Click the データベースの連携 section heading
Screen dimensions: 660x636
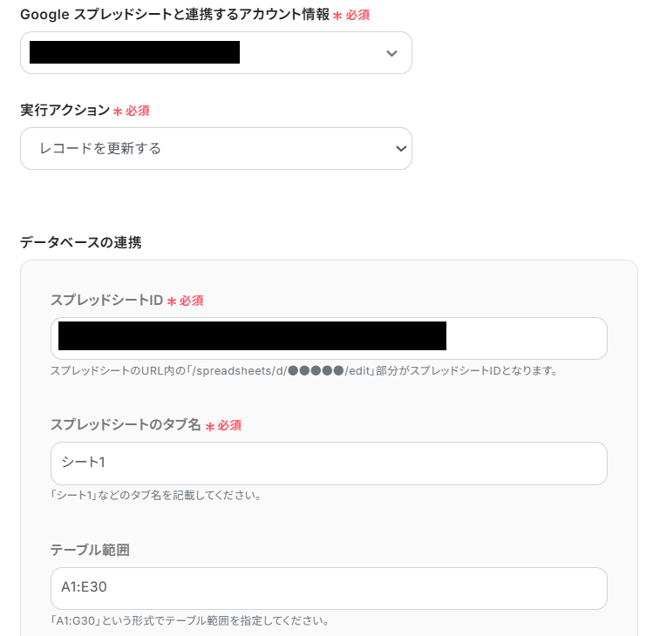[x=81, y=242]
